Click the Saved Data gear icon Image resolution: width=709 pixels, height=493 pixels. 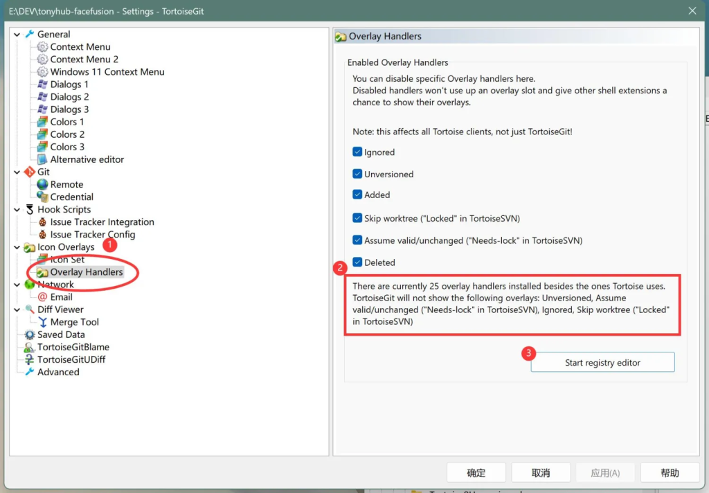point(30,334)
